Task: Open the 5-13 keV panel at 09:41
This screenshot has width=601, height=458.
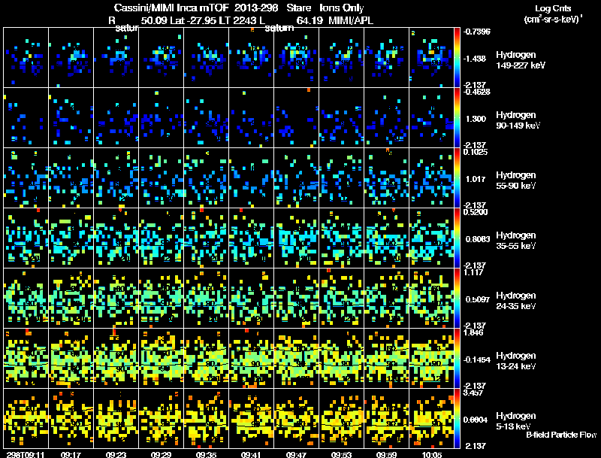Action: (x=252, y=419)
